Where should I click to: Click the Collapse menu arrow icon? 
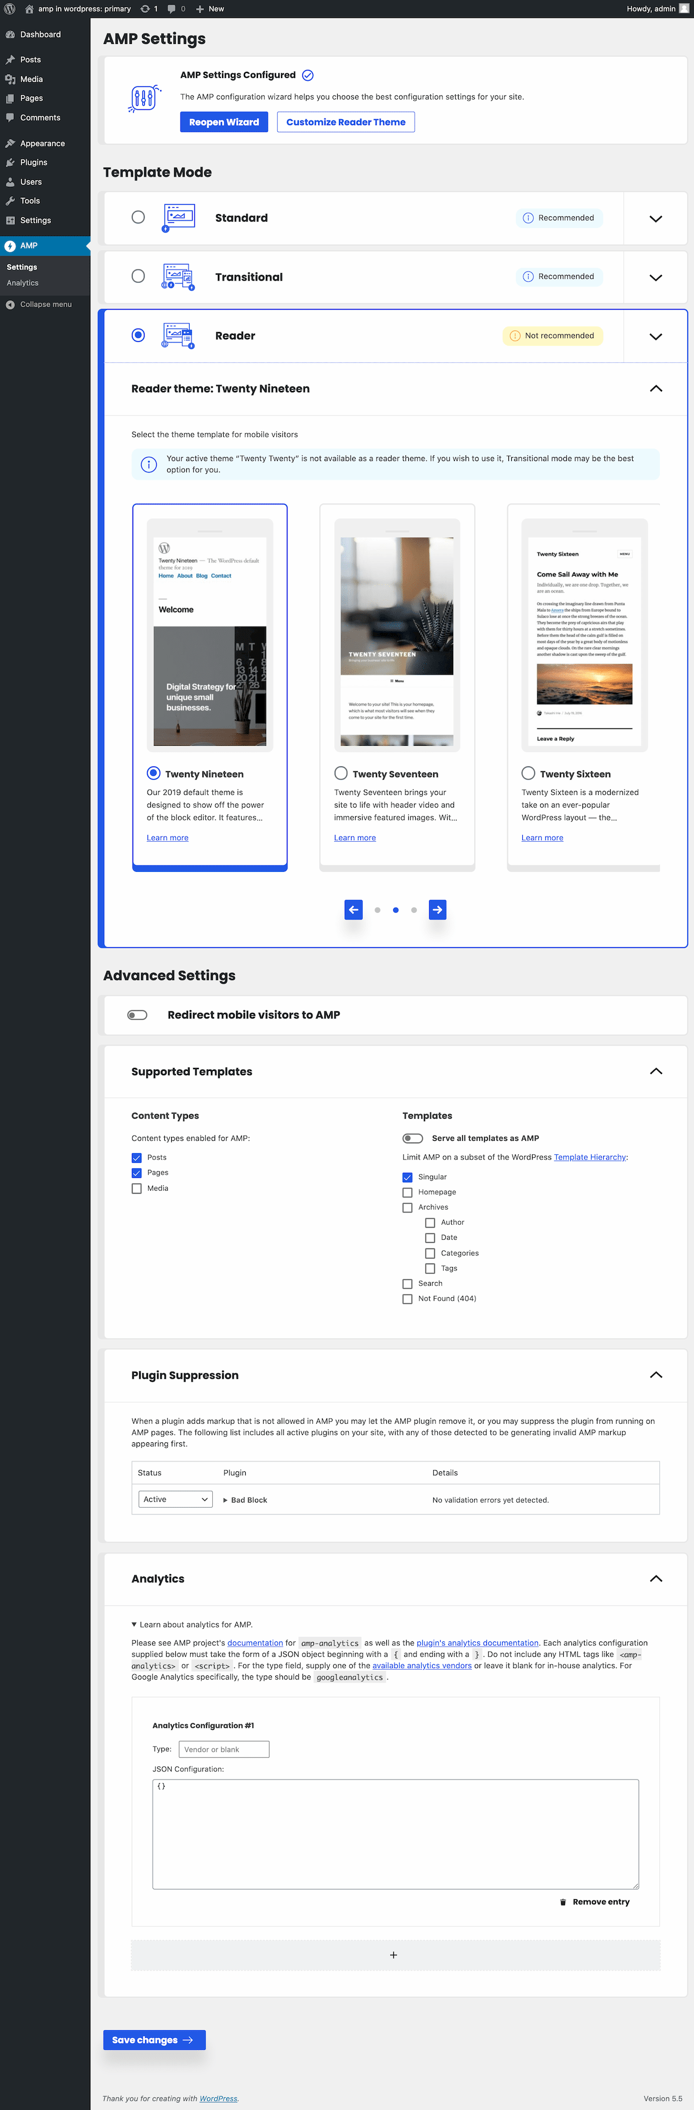coord(10,305)
